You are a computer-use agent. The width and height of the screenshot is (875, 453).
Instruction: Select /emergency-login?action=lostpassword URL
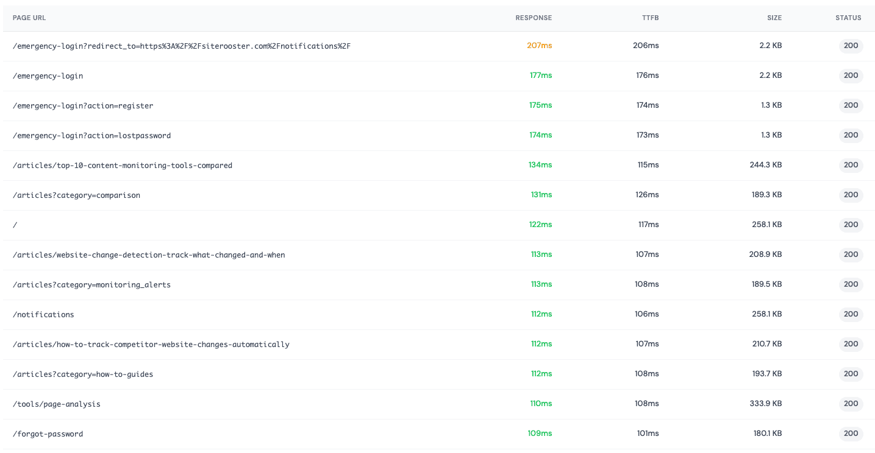click(91, 136)
